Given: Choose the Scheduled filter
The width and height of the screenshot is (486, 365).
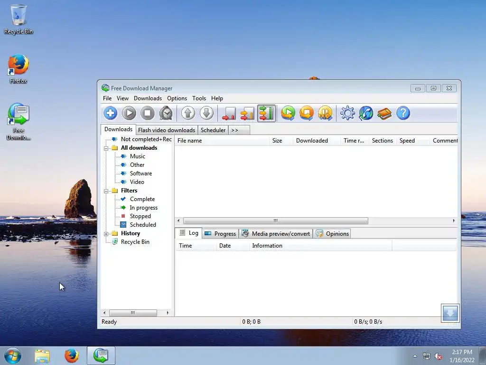Looking at the screenshot, I should click(143, 225).
